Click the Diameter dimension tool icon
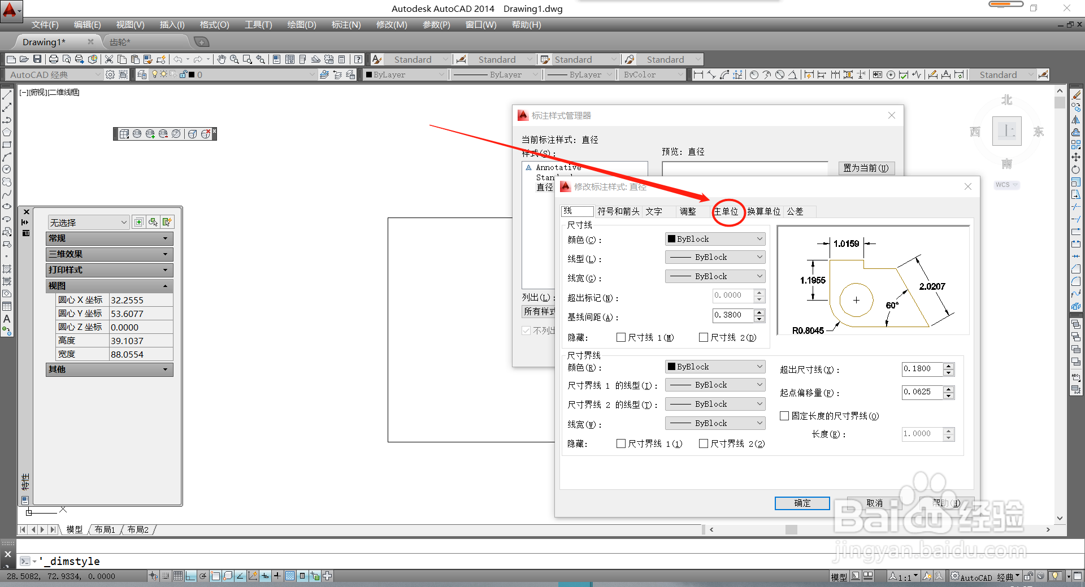Viewport: 1085px width, 587px height. (x=780, y=75)
